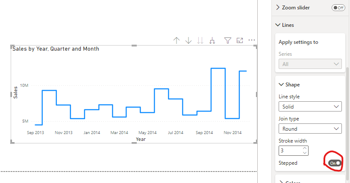Click the Nov 2014 axis label

pyautogui.click(x=232, y=132)
